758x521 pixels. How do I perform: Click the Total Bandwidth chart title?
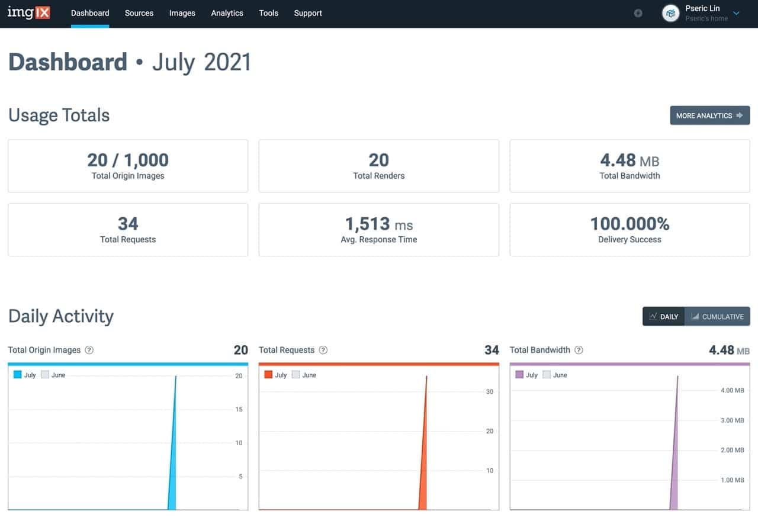coord(540,350)
